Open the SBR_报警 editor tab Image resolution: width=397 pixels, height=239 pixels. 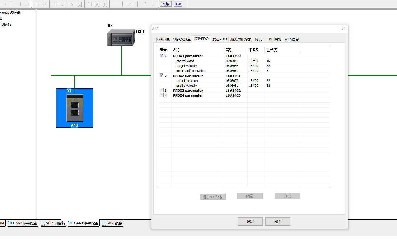(x=112, y=223)
